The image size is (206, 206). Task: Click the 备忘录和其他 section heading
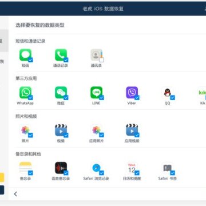click(28, 154)
